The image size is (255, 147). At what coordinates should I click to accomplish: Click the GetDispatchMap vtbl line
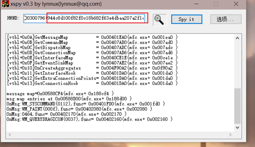[92, 47]
